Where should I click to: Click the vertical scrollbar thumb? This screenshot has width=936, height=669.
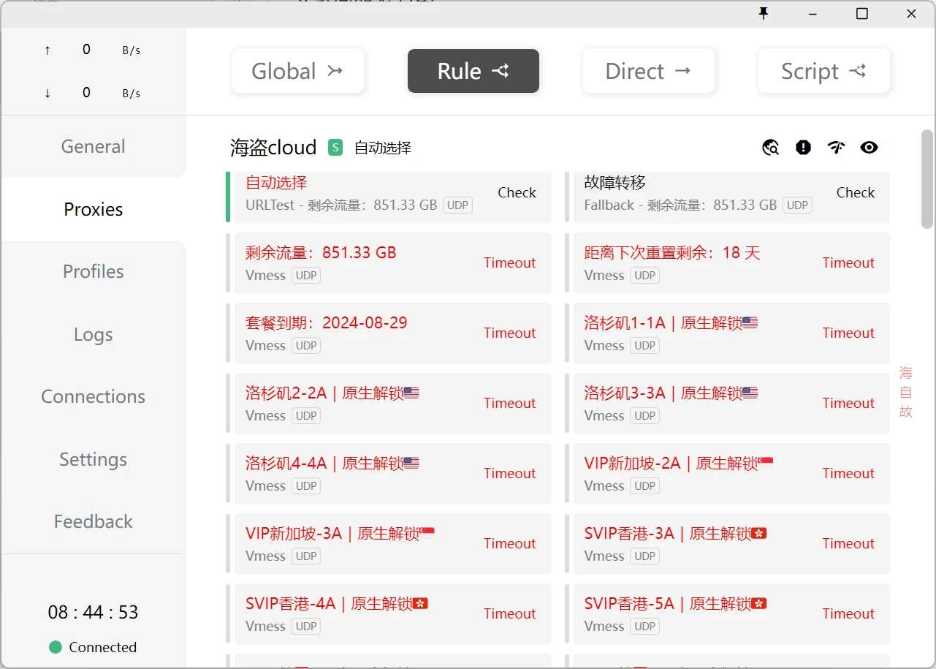[927, 179]
